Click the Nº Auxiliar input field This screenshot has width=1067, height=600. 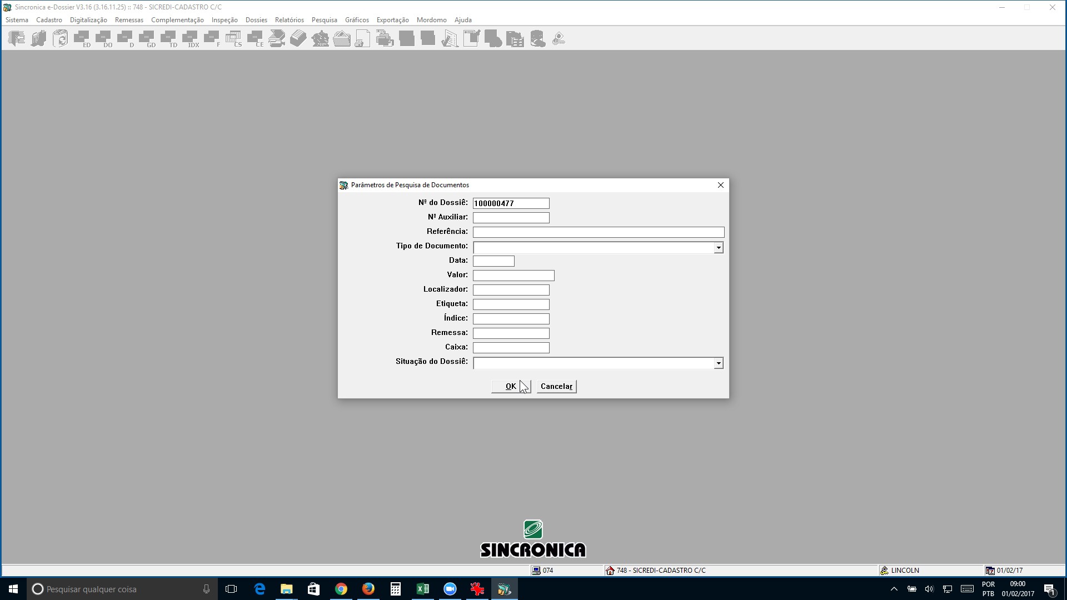511,218
